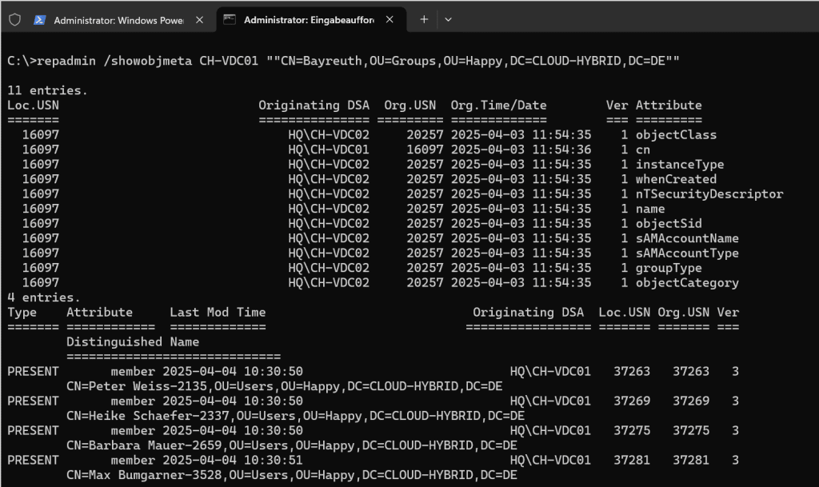Click the administrator shield icon in title bar
819x487 pixels.
(14, 20)
